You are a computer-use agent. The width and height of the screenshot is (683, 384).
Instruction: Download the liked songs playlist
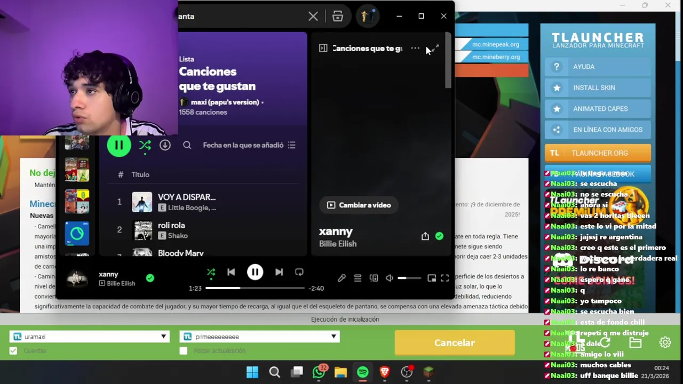(165, 145)
